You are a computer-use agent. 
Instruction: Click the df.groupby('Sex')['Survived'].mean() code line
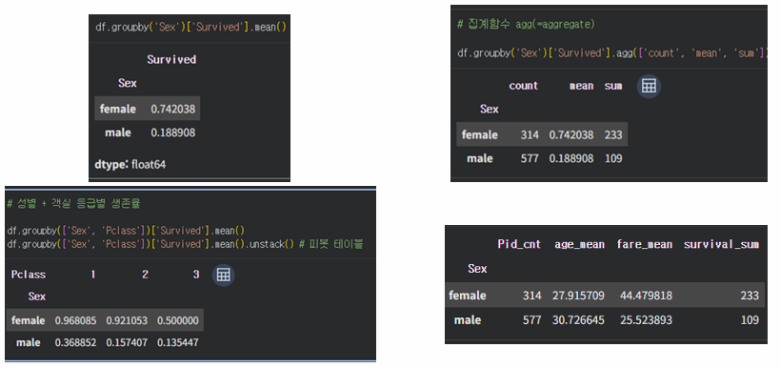coord(191,27)
